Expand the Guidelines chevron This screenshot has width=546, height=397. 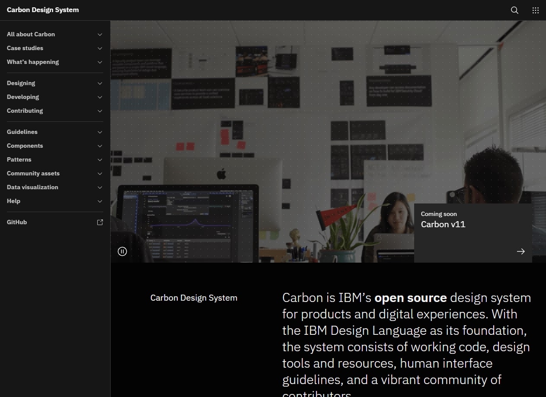100,132
